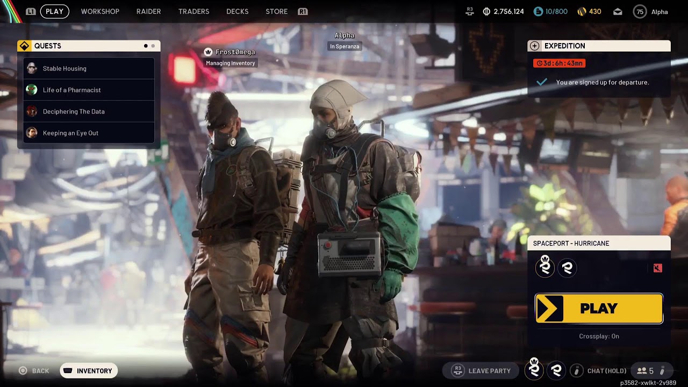This screenshot has height=387, width=688.
Task: Click the crown icon beside Frost0mega
Action: point(208,52)
